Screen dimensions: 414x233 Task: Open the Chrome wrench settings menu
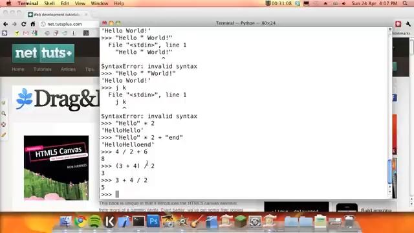coord(408,24)
